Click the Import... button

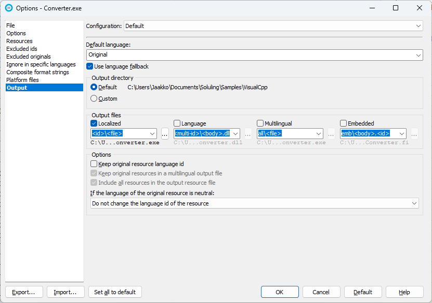66,292
